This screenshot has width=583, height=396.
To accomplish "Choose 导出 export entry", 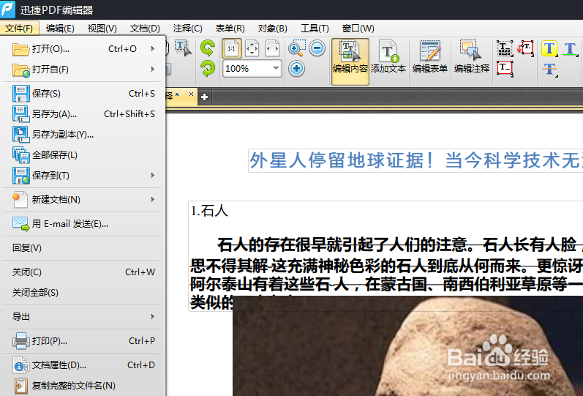I will [83, 317].
